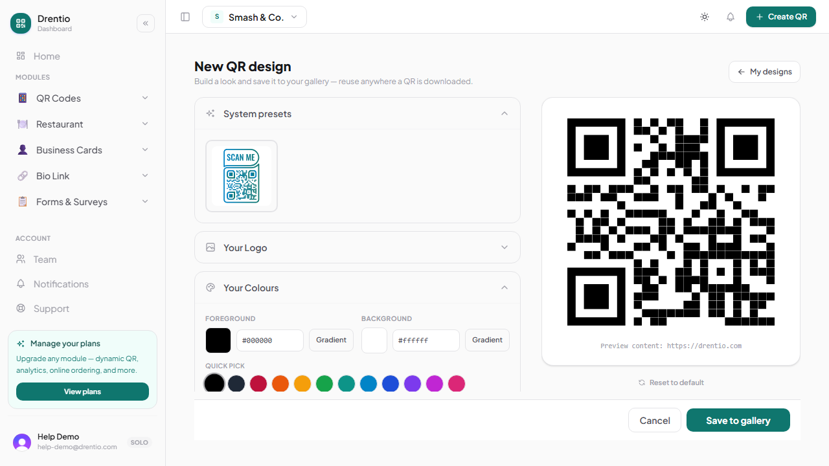Go to Home in sidebar
Screen dimensions: 829x466
83,56
